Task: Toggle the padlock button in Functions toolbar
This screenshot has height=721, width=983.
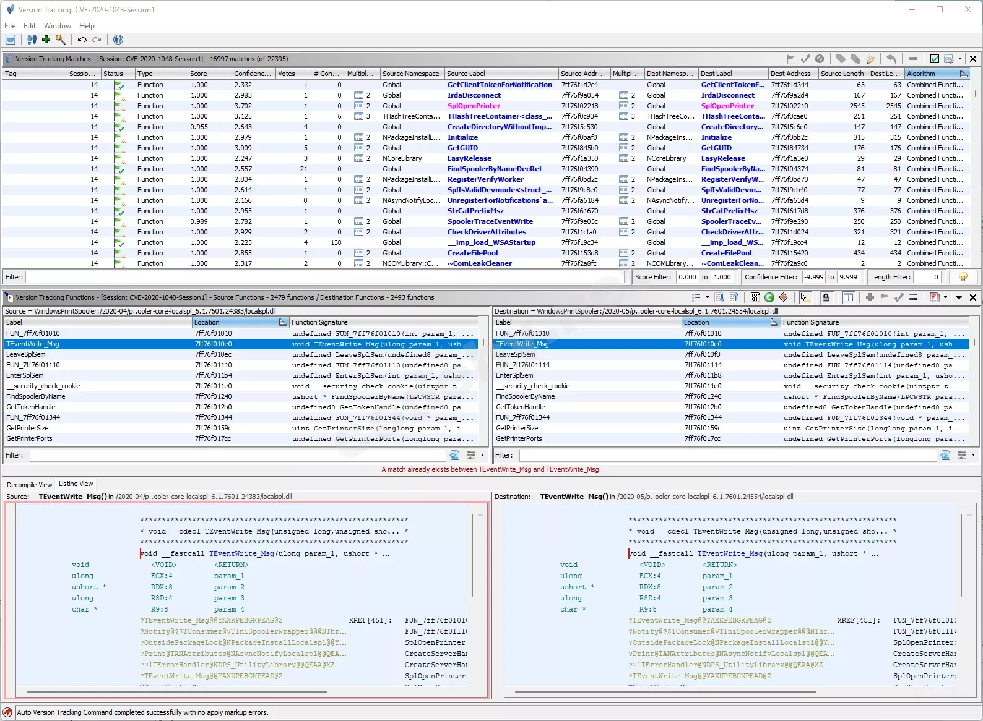Action: click(x=826, y=297)
